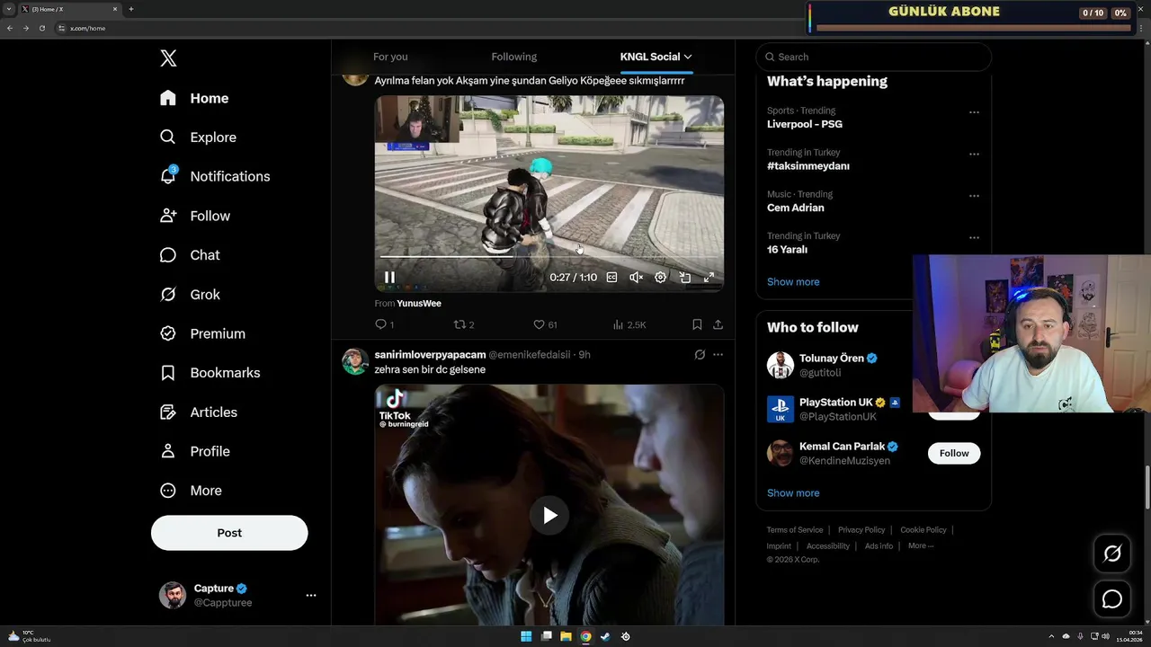The image size is (1151, 647).
Task: Open floating Grok button
Action: [1112, 554]
